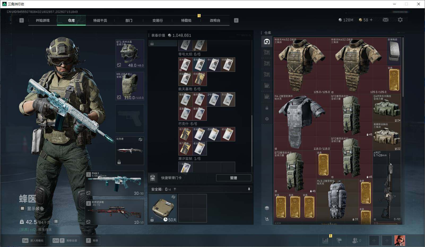Click the player avatar portrait
The height and width of the screenshot is (247, 425).
(399, 240)
